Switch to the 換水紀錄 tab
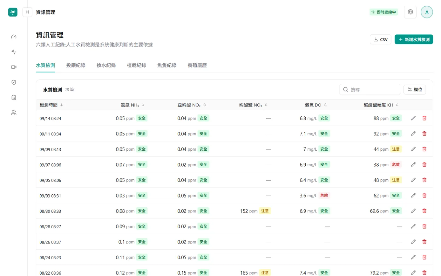Viewport: 441px width, 276px height. tap(106, 66)
